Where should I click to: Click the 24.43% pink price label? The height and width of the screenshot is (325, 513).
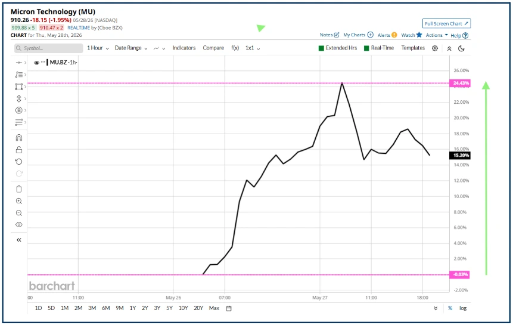coord(459,83)
